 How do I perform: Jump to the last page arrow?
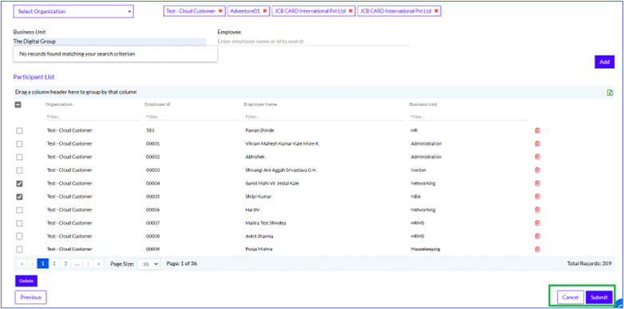coord(99,264)
